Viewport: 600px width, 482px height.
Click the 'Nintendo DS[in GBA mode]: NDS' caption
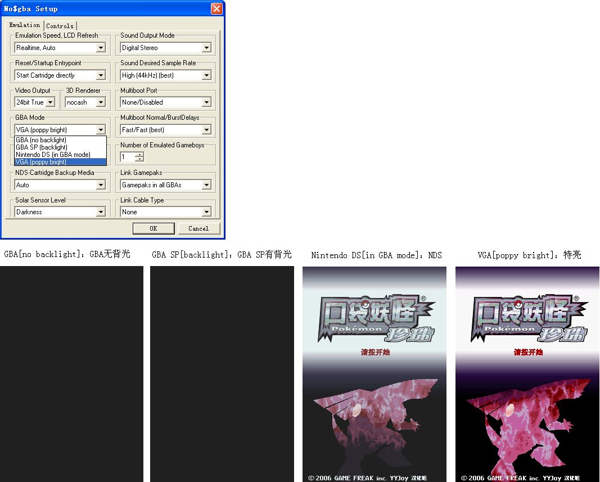(377, 255)
